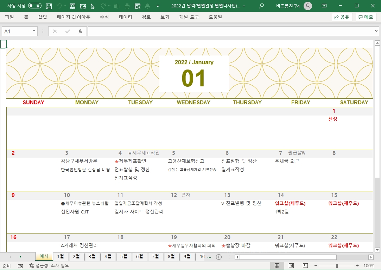This screenshot has height=270, width=381.
Task: Click the 메모 comments button
Action: tap(366, 17)
